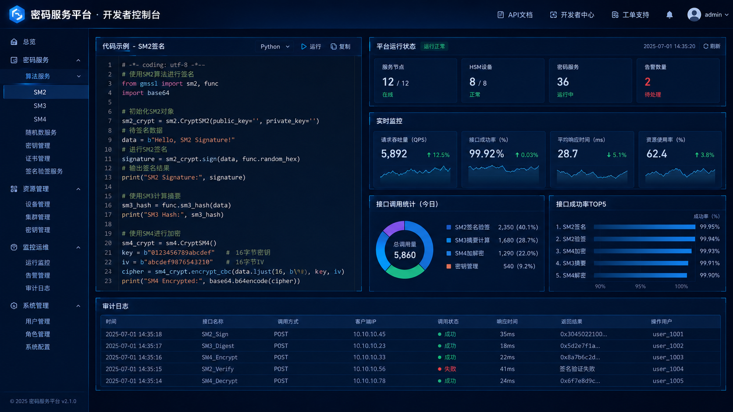Collapse the 监控运维 section chevron
The image size is (733, 412).
coord(78,247)
